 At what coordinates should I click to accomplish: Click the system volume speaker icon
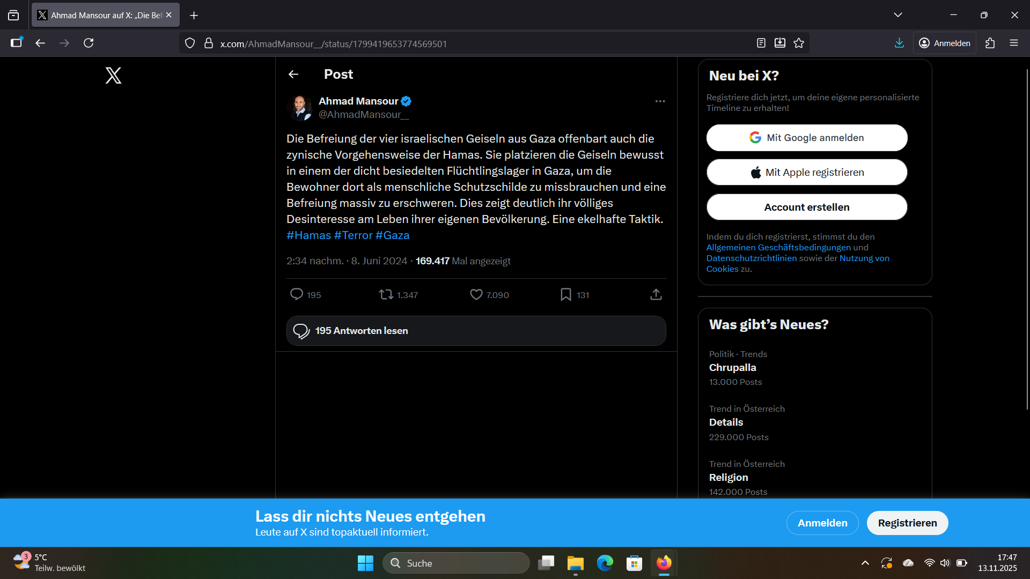(945, 563)
